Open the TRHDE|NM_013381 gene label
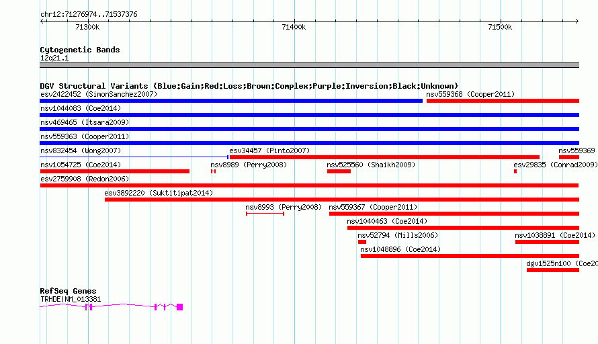Viewport: 598px width, 344px height. (71, 300)
